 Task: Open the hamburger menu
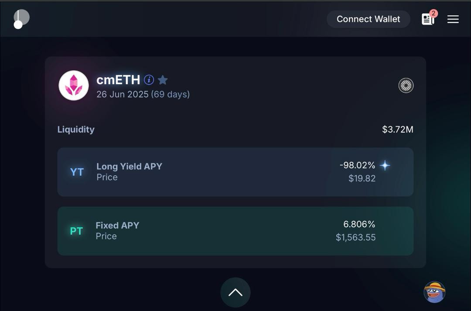[453, 19]
